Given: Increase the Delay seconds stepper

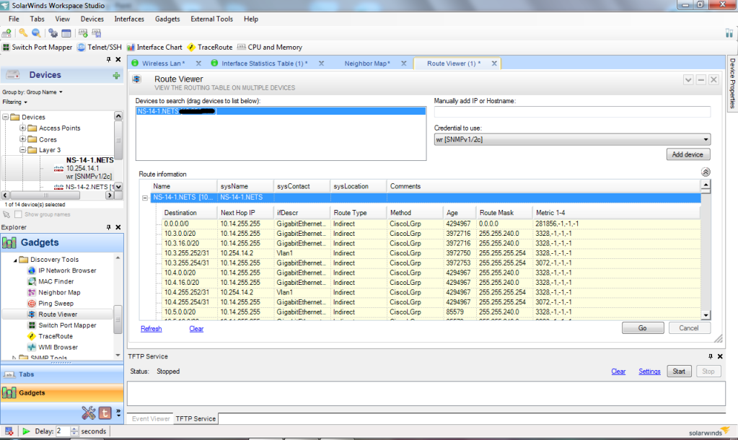Looking at the screenshot, I should point(74,428).
